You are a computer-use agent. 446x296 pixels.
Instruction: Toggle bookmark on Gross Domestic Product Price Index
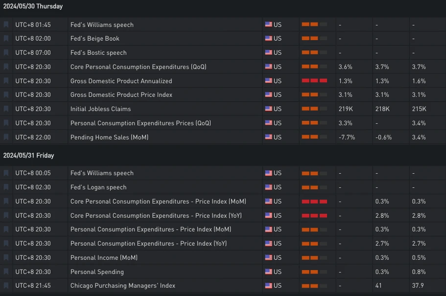[6, 95]
